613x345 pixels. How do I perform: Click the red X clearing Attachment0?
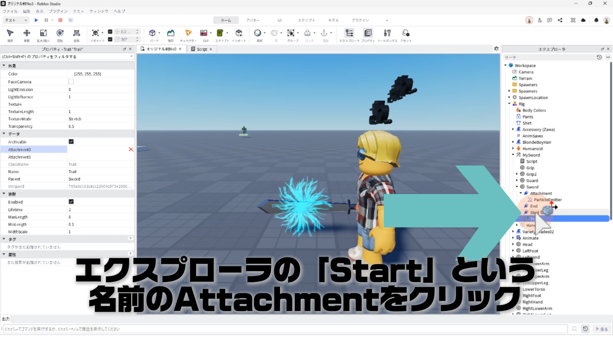click(131, 149)
